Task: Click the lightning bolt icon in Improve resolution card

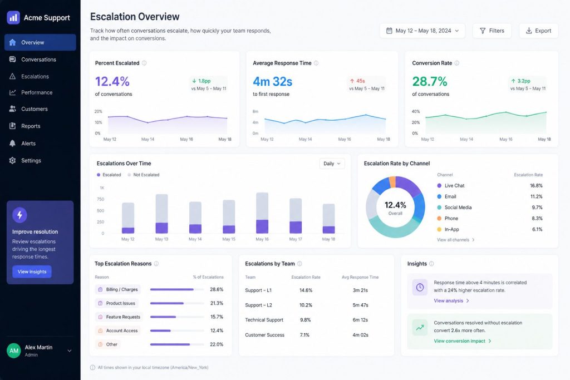Action: (x=19, y=215)
